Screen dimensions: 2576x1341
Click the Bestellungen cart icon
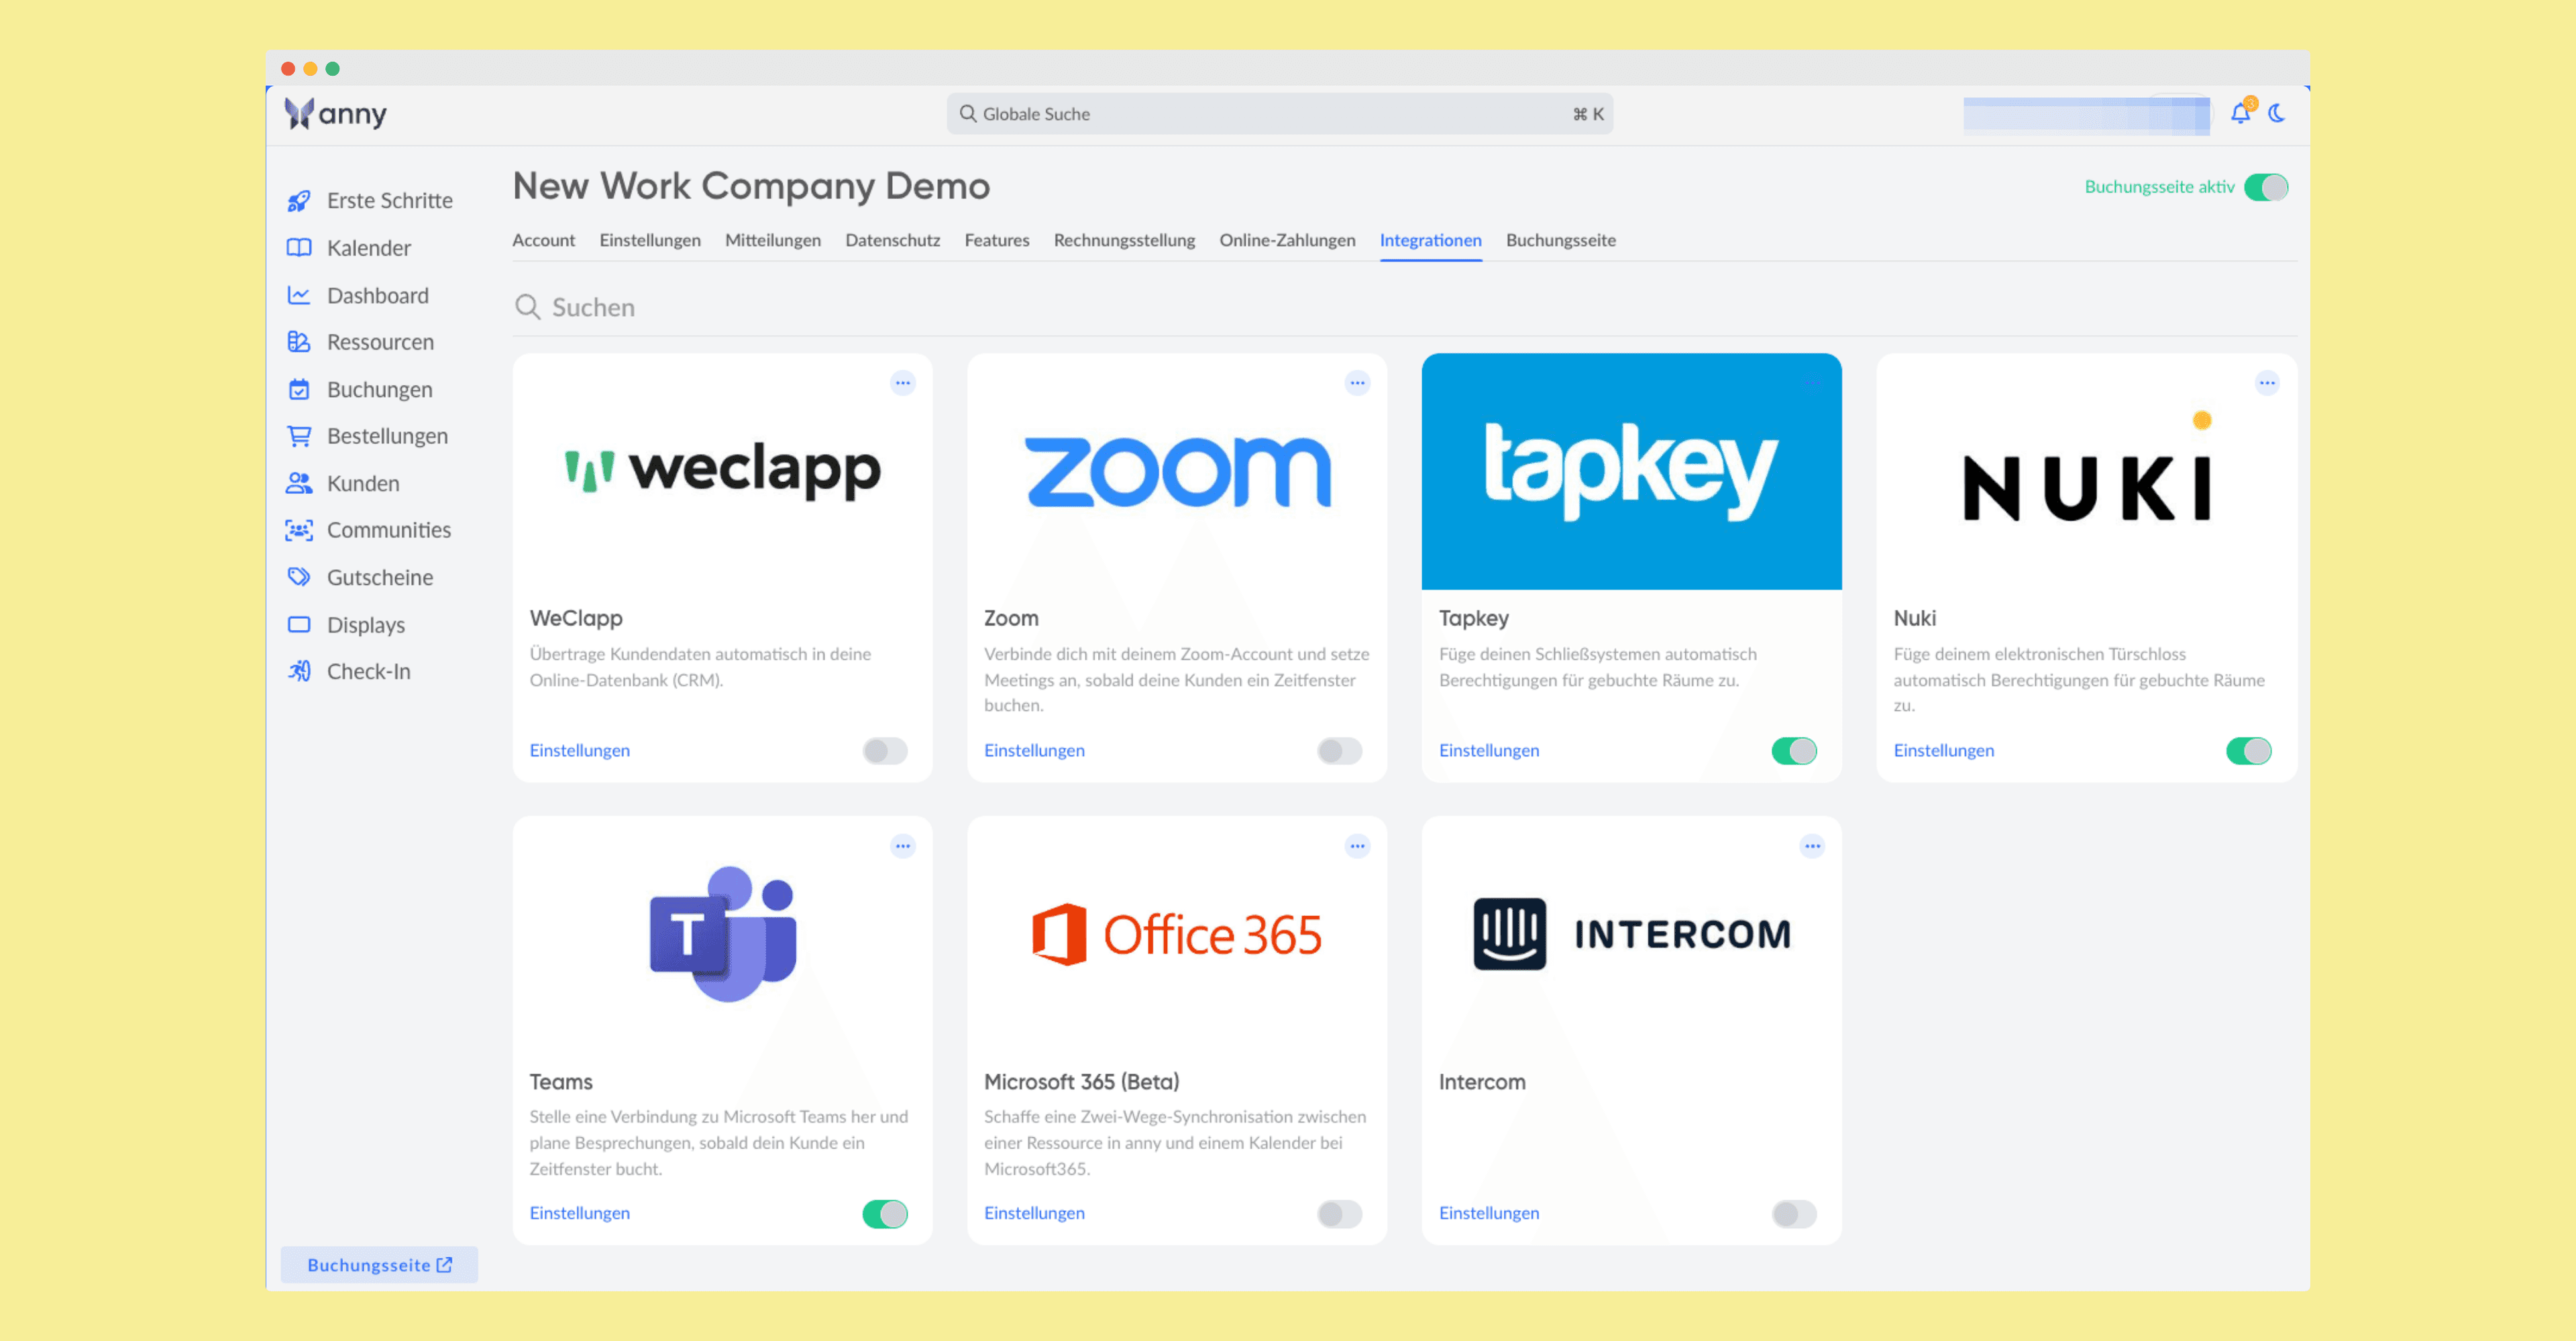[x=299, y=436]
